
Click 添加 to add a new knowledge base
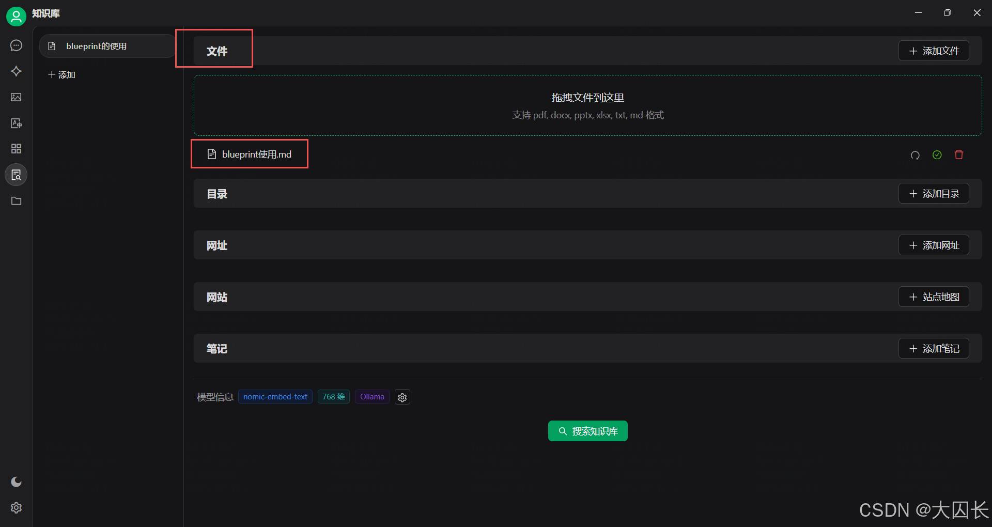[62, 75]
